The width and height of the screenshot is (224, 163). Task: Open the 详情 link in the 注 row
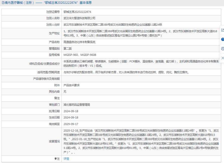[x=66, y=159]
